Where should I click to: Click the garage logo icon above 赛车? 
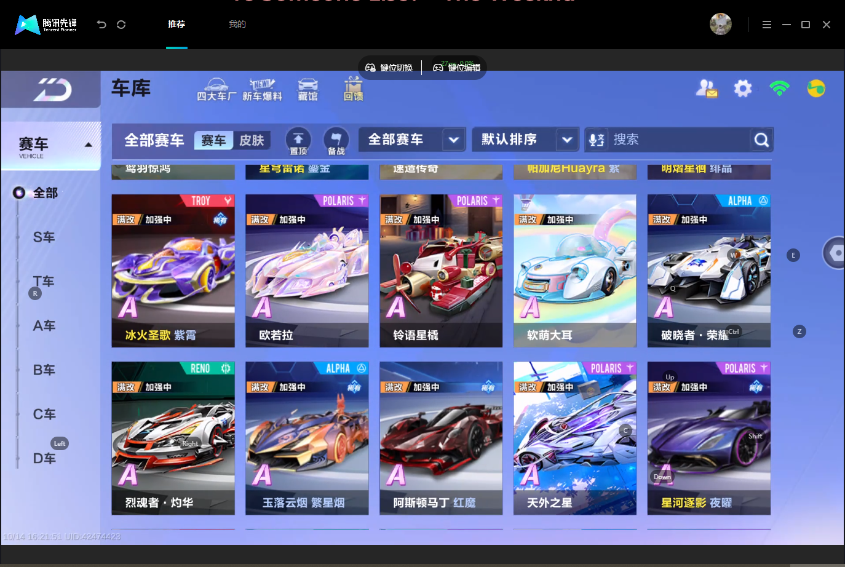[x=52, y=90]
